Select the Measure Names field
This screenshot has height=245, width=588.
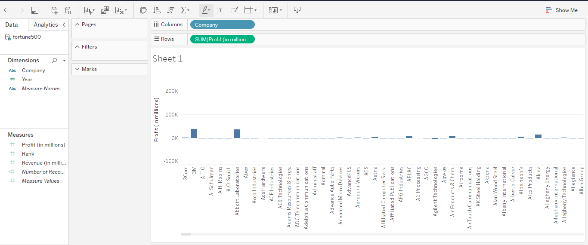(41, 89)
